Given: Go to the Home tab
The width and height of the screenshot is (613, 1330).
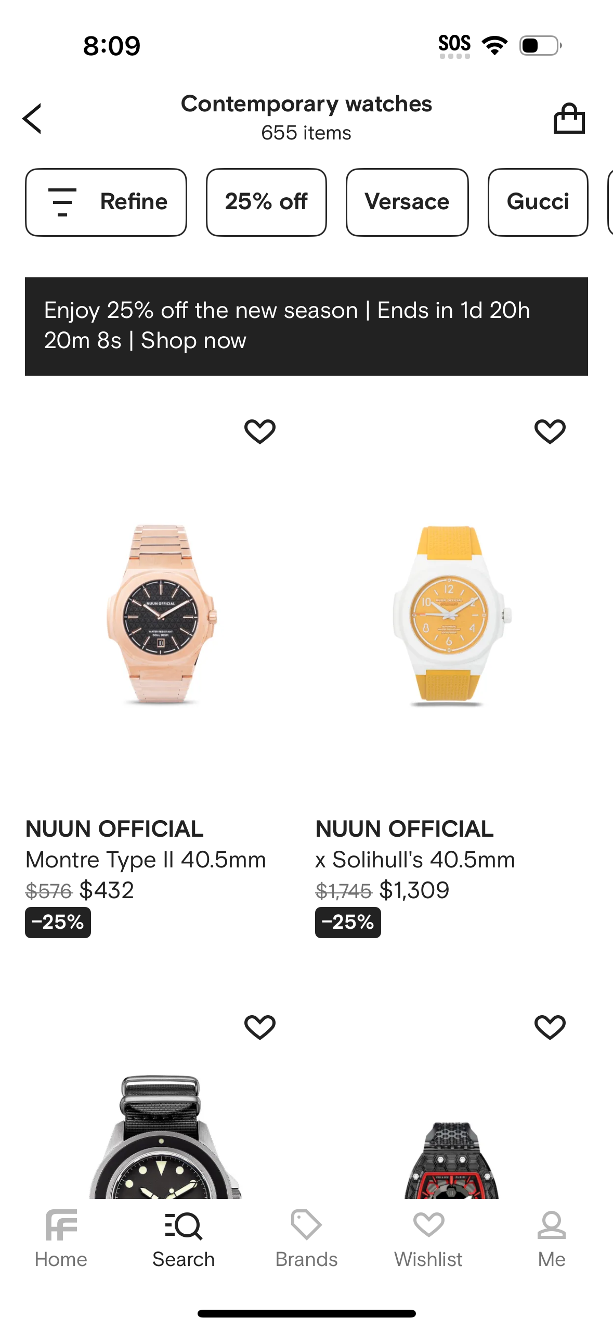Looking at the screenshot, I should click(x=61, y=1238).
